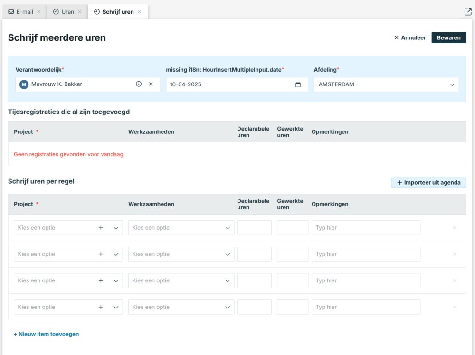This screenshot has height=355, width=475.
Task: Remove the first hour entry row
Action: click(x=455, y=228)
